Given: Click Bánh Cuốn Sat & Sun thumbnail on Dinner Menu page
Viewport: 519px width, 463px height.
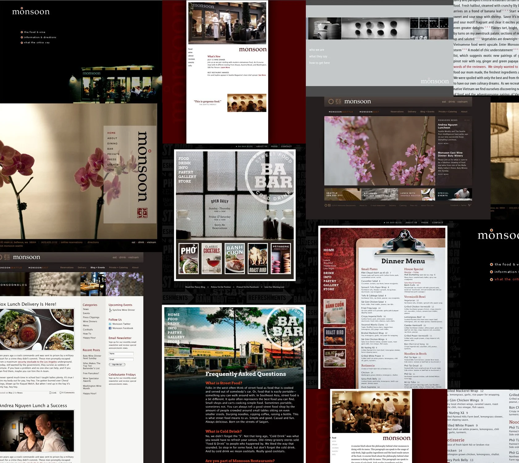Looking at the screenshot, I should click(x=335, y=311).
